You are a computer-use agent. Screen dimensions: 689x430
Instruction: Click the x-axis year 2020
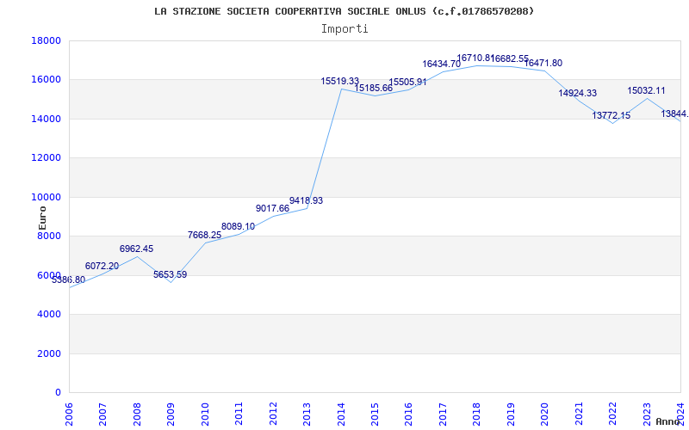tap(544, 414)
